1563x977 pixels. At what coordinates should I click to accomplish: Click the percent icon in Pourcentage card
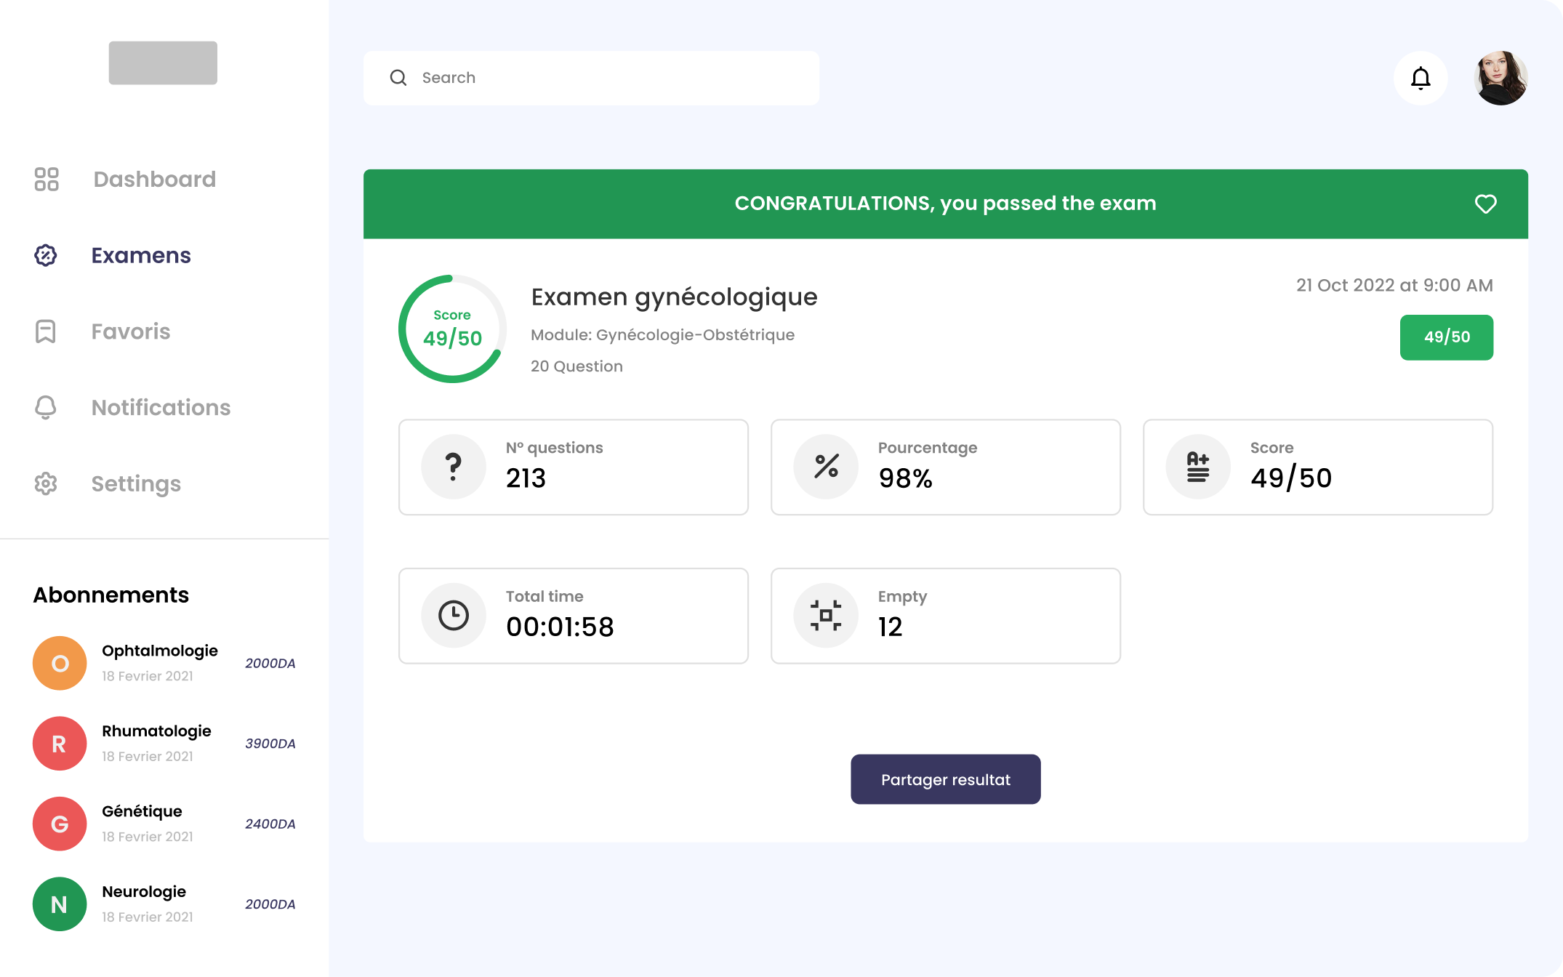(x=826, y=467)
